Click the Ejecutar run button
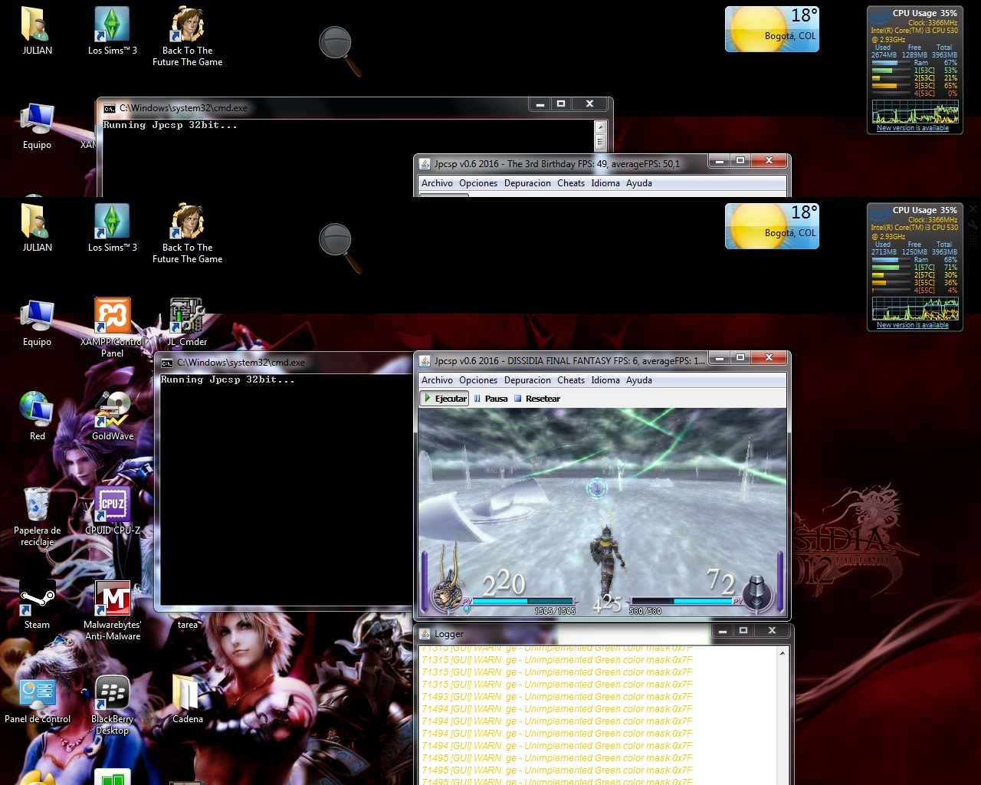The height and width of the screenshot is (785, 981). (x=445, y=399)
